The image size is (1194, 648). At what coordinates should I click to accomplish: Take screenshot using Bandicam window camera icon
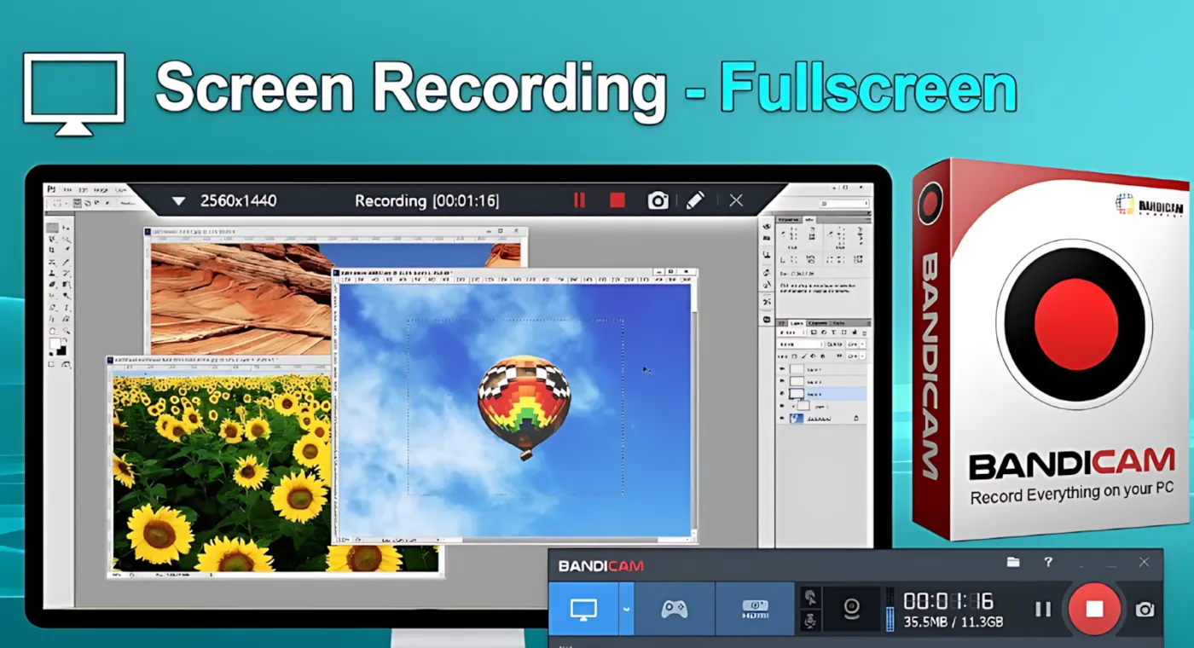coord(1145,609)
